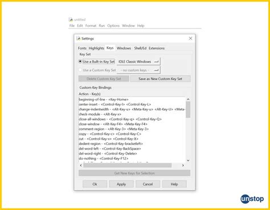Click Get New Keys for Selection

134,173
